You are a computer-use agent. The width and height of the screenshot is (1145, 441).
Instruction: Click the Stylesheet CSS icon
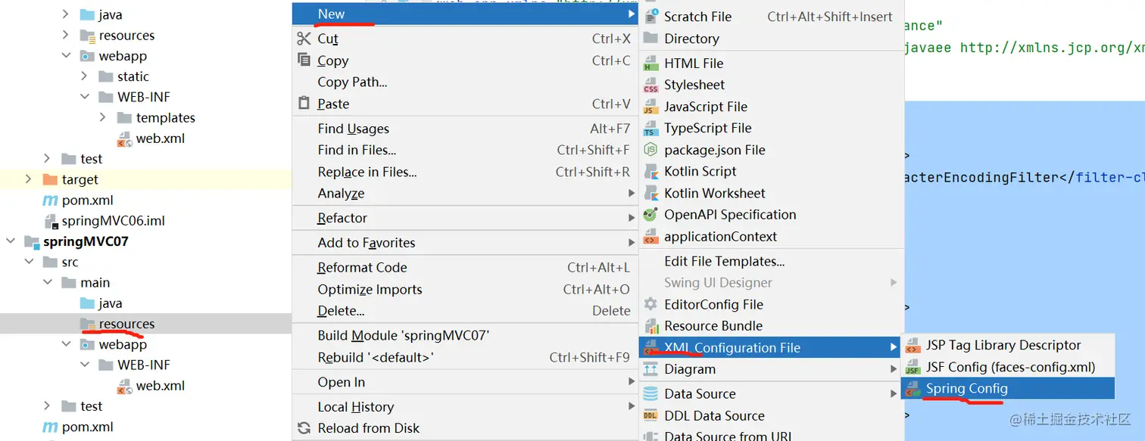(x=650, y=85)
